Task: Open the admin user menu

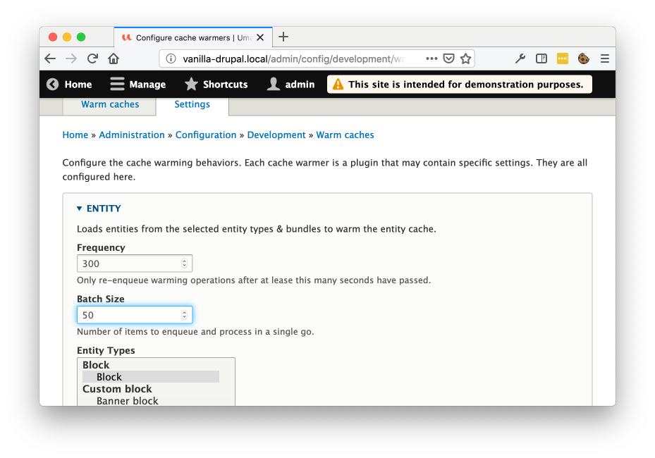Action: [x=291, y=85]
